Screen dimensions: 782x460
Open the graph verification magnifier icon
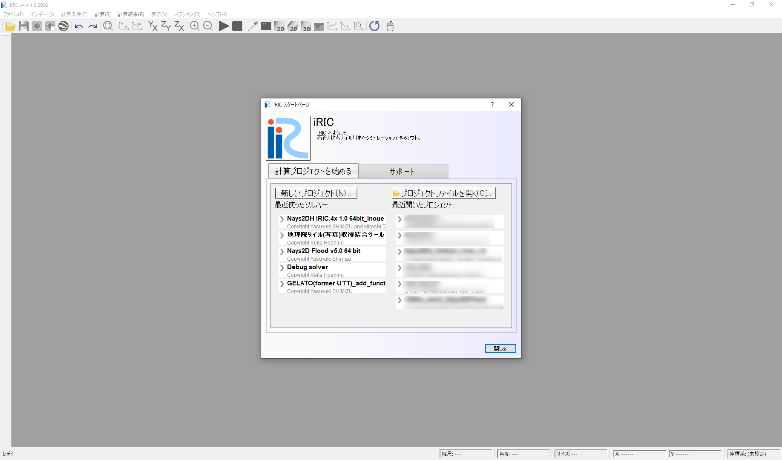(x=359, y=26)
